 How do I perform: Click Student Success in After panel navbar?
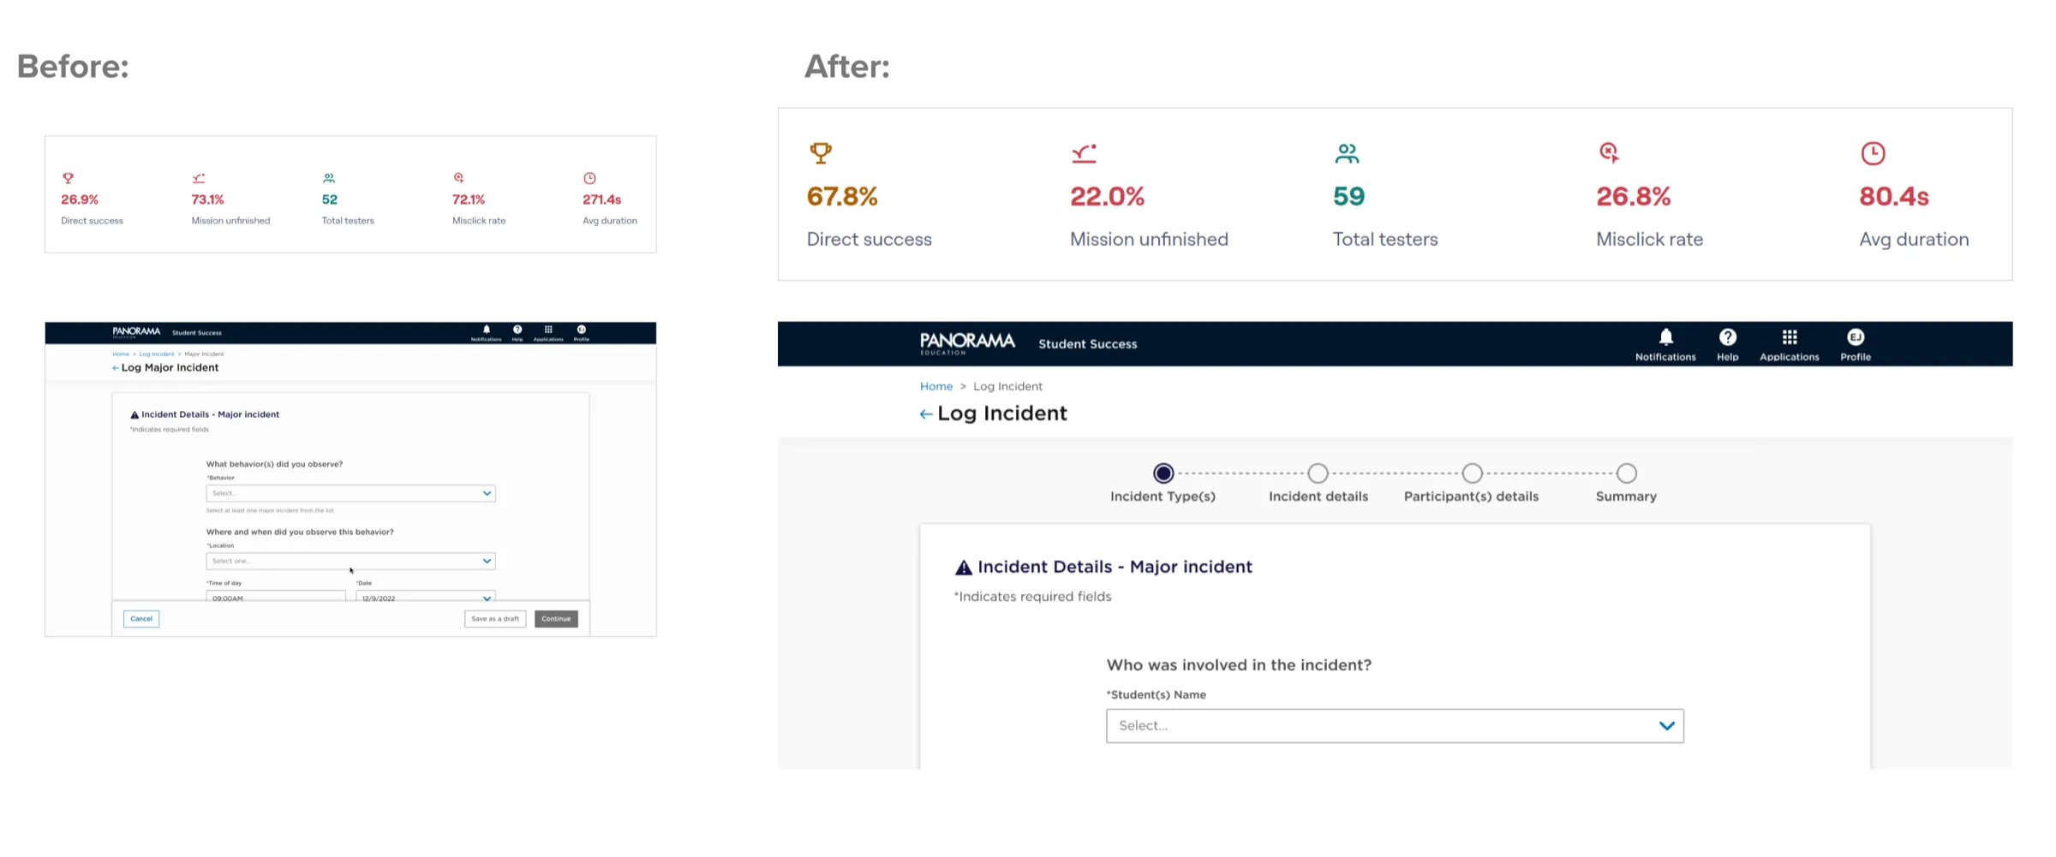coord(1087,344)
